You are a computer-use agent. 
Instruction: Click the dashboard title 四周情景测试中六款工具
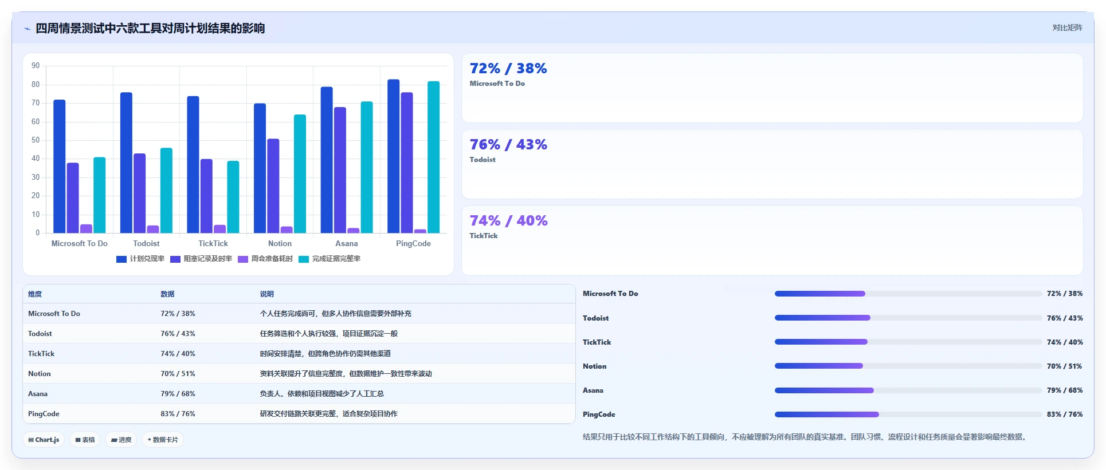[x=150, y=28]
